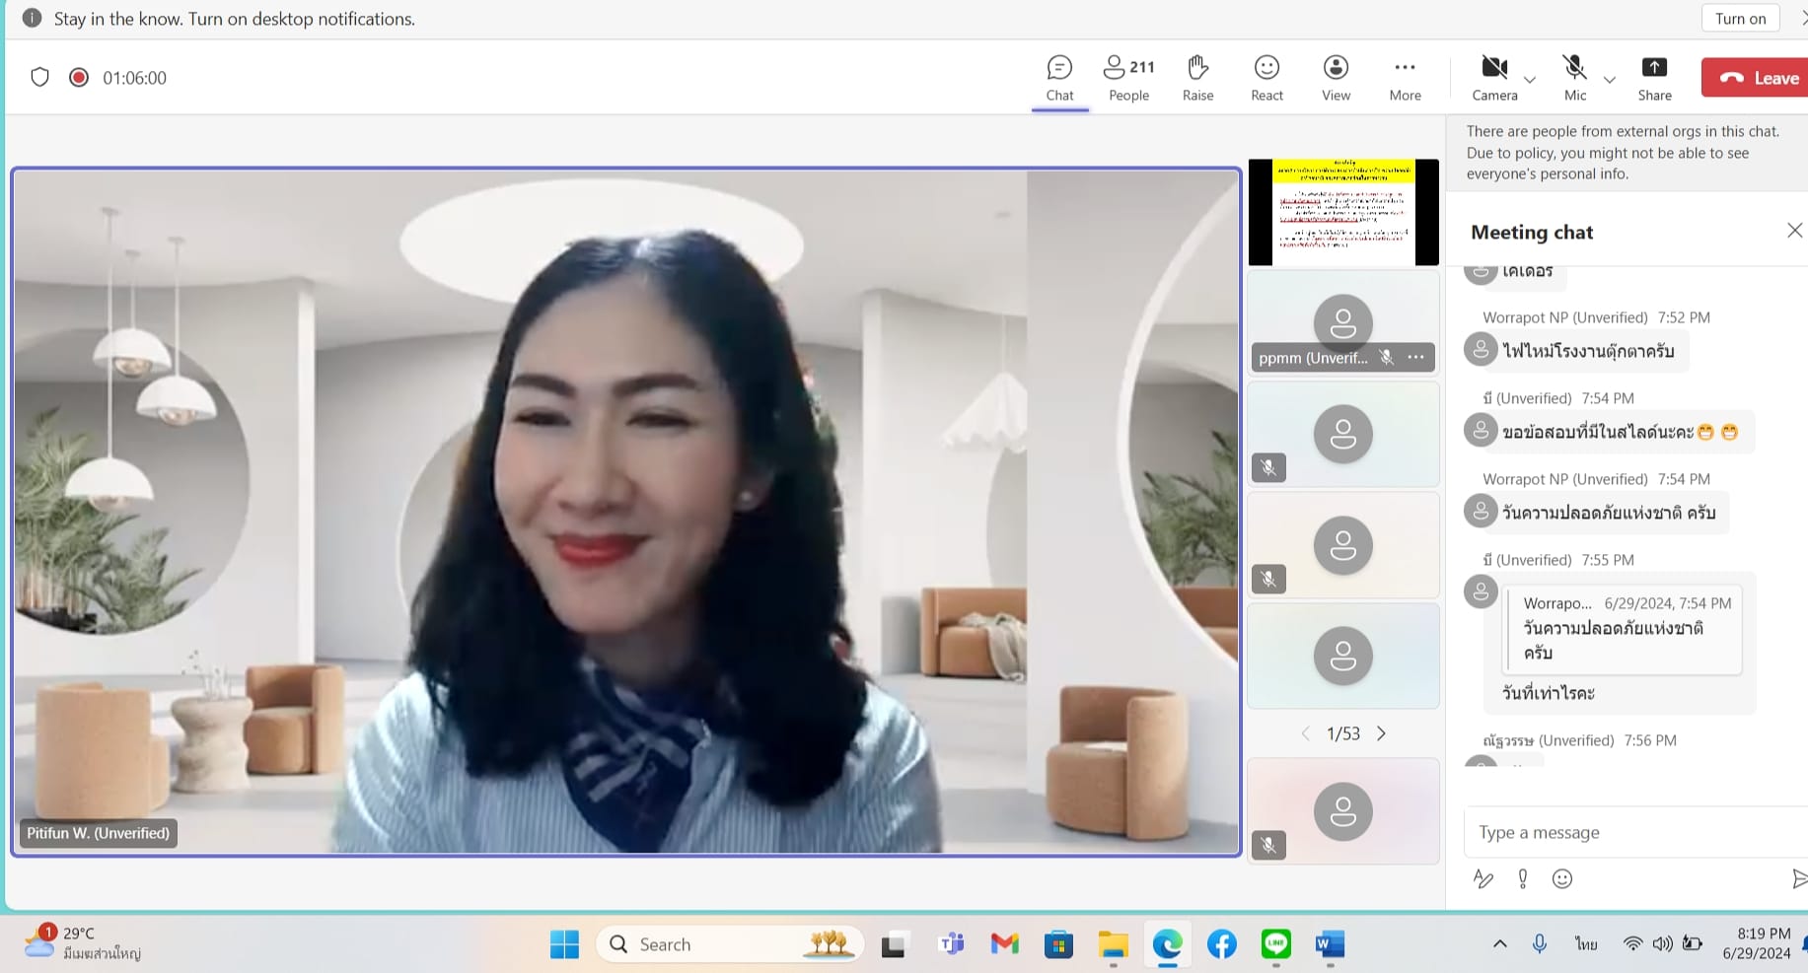Viewport: 1808px width, 973px height.
Task: Open the React emoji menu
Action: (1266, 78)
